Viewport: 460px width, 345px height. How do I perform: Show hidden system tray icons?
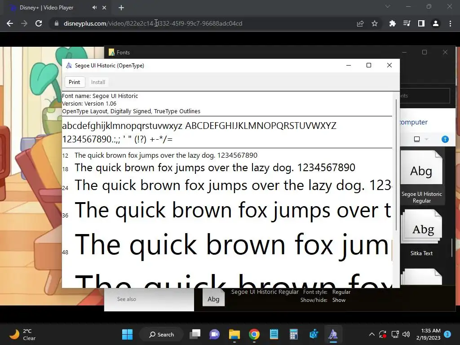point(372,334)
